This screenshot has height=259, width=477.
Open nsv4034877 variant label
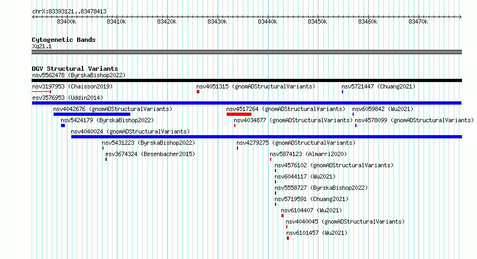tap(293, 120)
